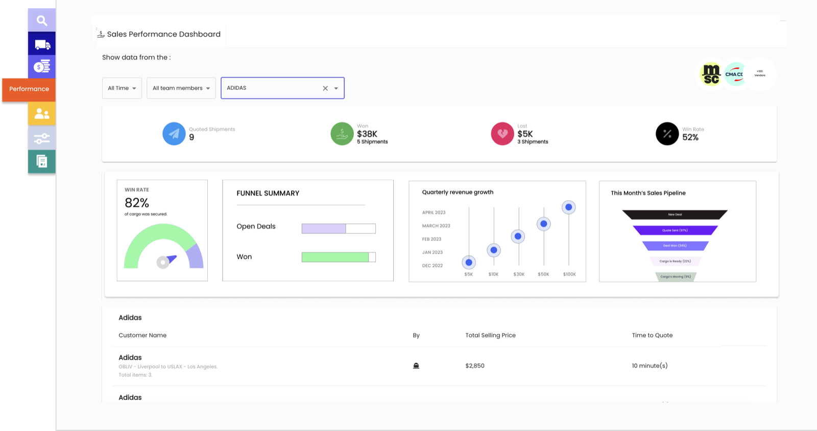Screen dimensions: 817x431
Task: Click the 82% win rate figure
Action: coord(137,203)
